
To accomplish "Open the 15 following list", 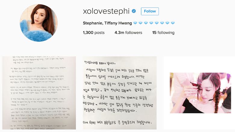I will (x=163, y=33).
